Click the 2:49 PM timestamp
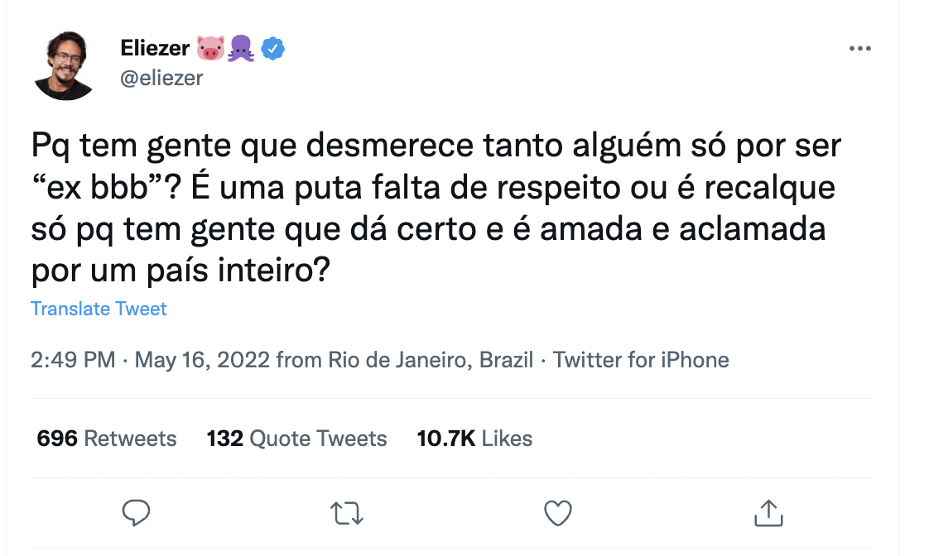The image size is (929, 556). (72, 360)
